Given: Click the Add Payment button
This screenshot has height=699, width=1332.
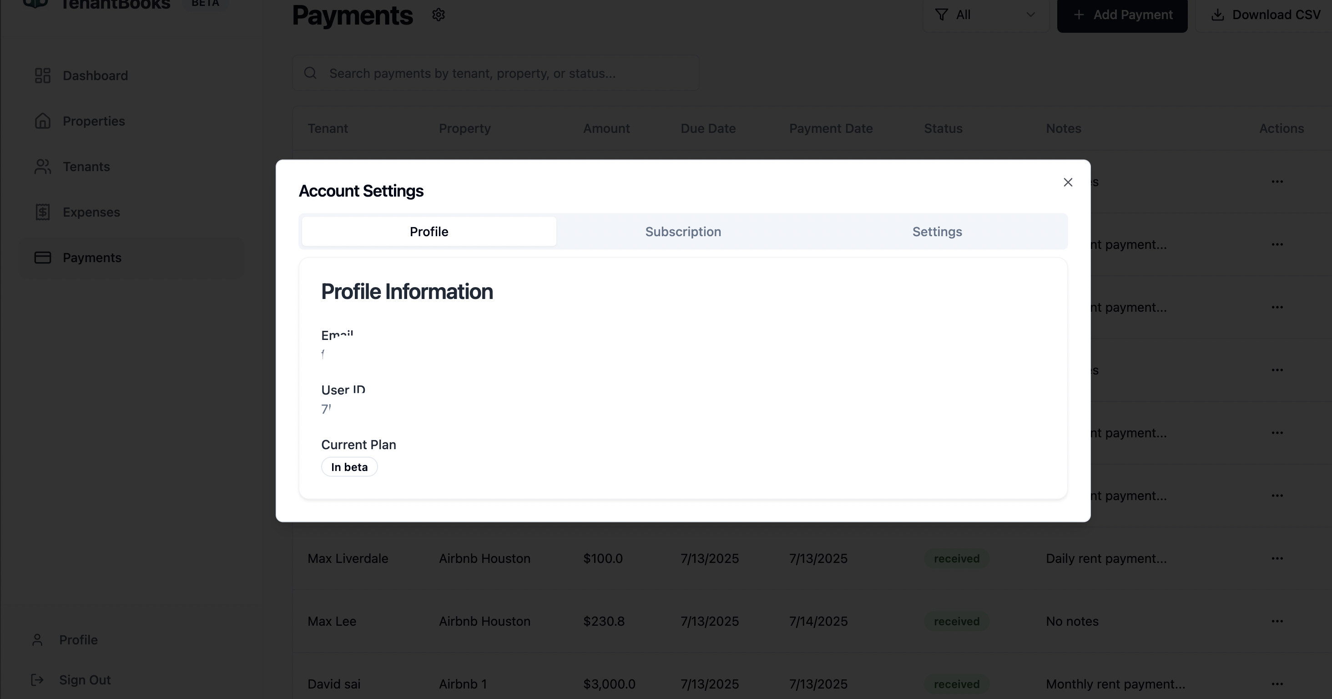Looking at the screenshot, I should [x=1122, y=15].
